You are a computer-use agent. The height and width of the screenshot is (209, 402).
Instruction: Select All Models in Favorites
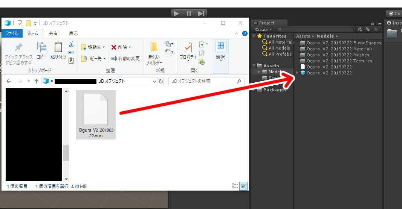pos(276,48)
